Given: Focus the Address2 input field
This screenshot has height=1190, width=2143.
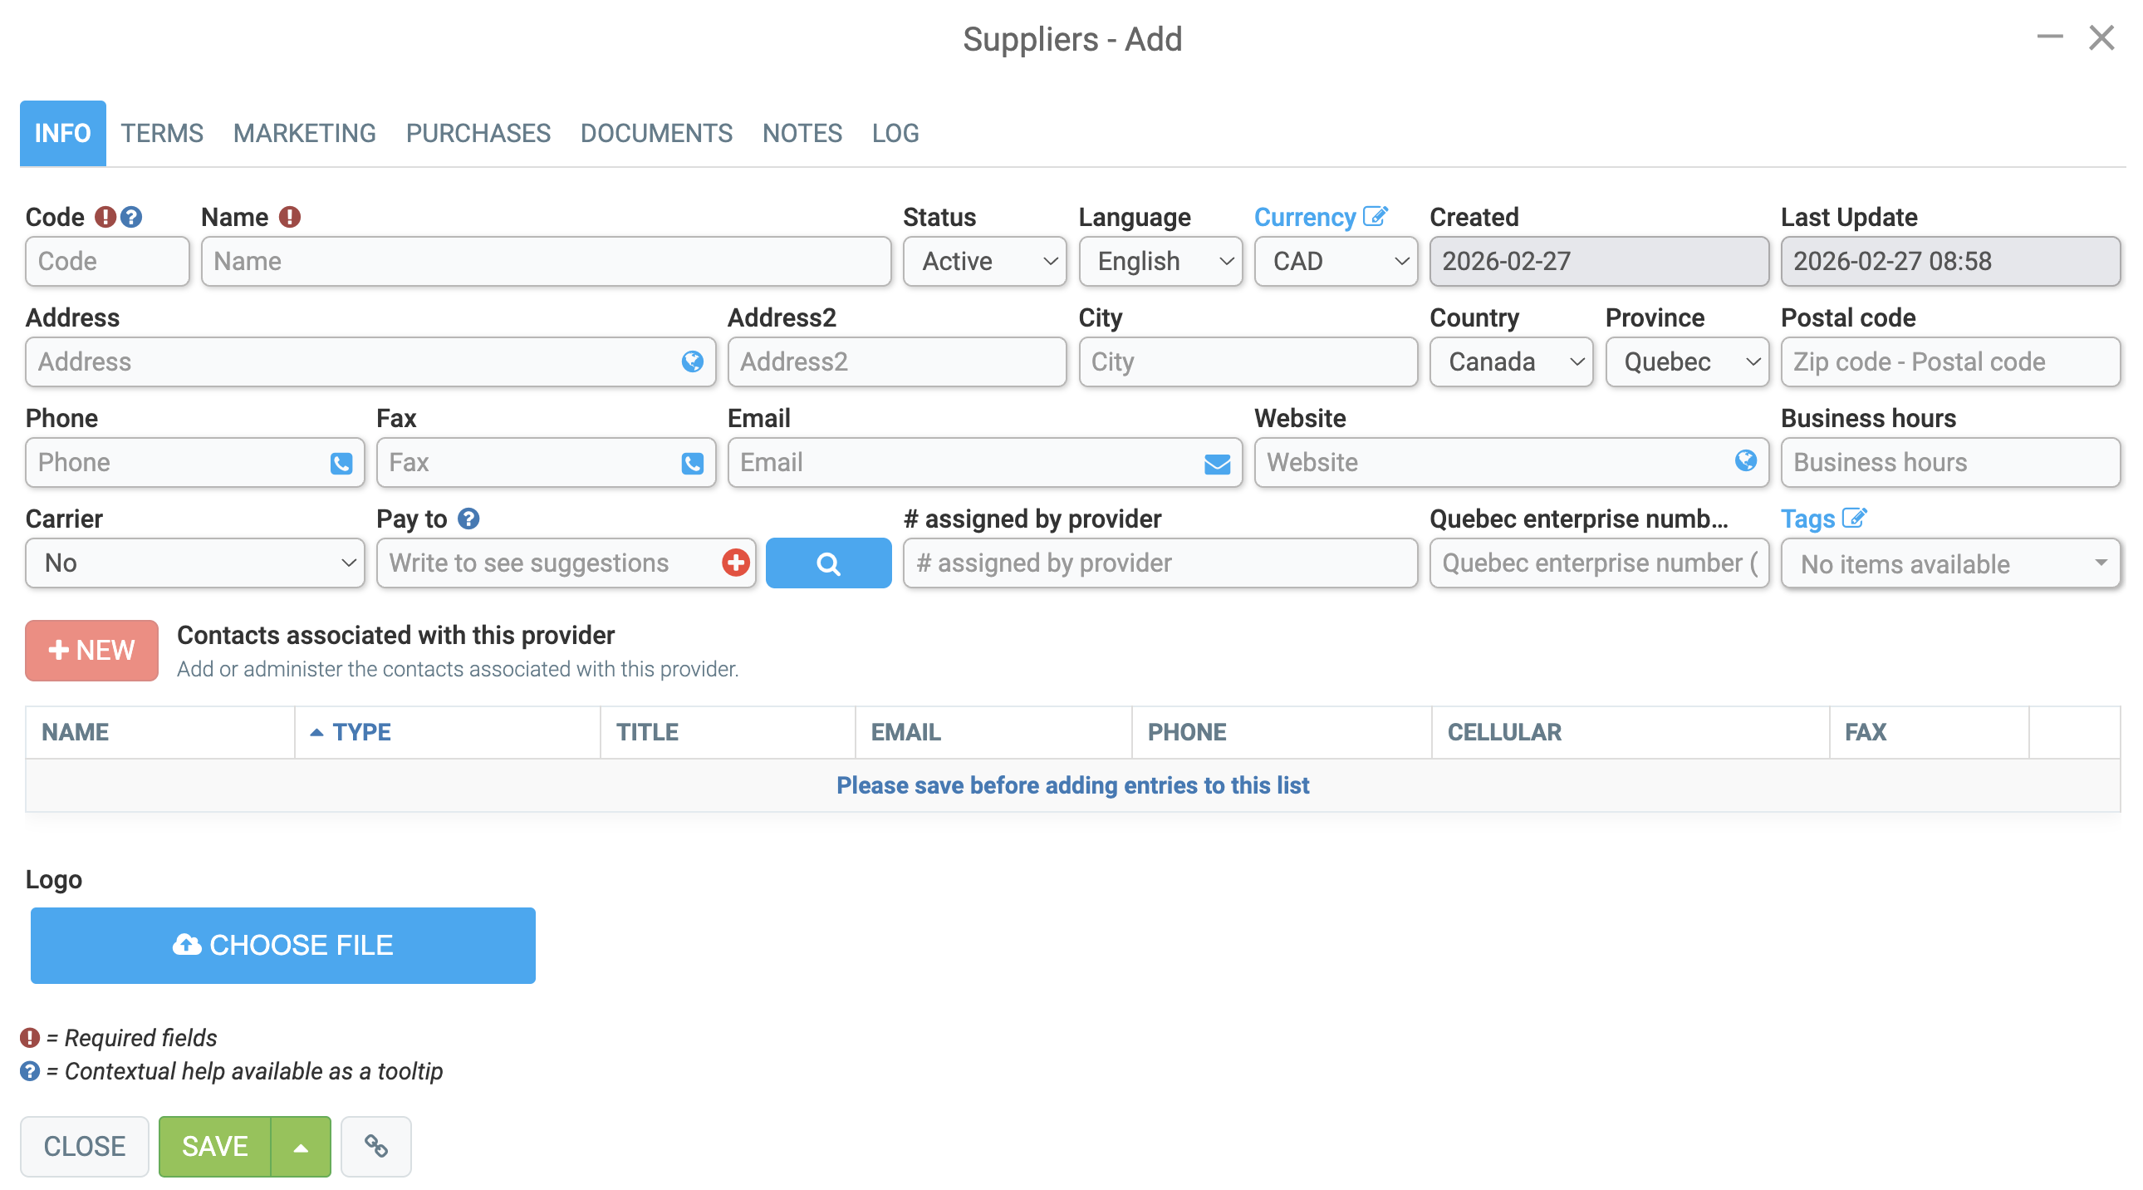Looking at the screenshot, I should click(x=897, y=362).
